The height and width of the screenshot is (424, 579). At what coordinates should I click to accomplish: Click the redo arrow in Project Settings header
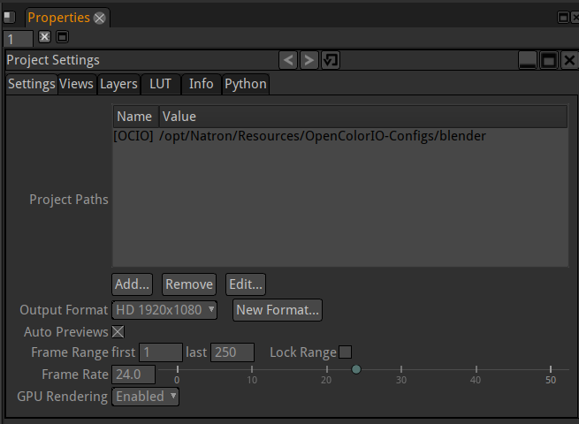pyautogui.click(x=309, y=60)
